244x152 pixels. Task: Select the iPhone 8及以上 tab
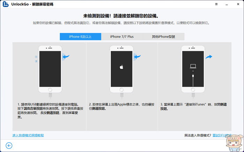tap(81, 37)
